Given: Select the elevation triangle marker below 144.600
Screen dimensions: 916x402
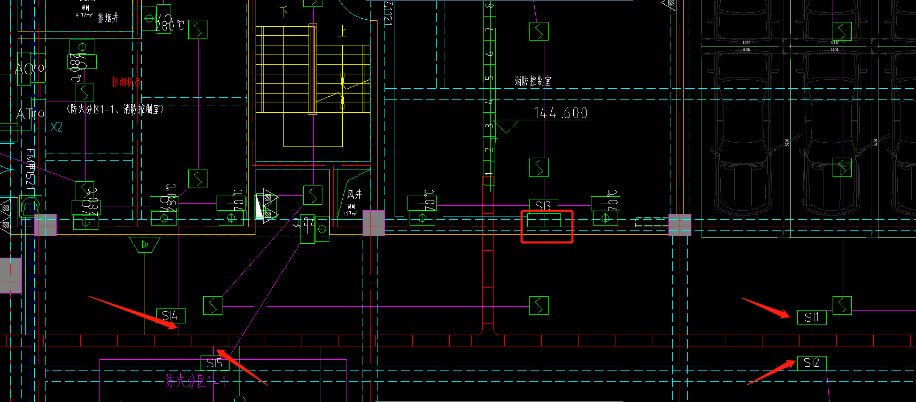Looking at the screenshot, I should point(507,127).
